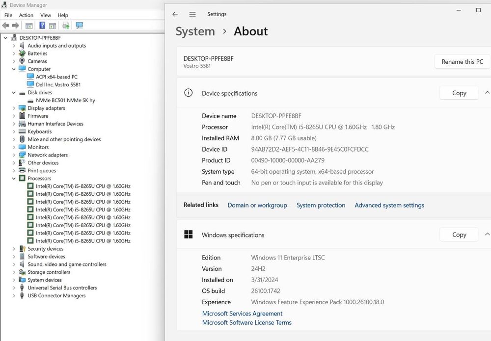The width and height of the screenshot is (491, 341).
Task: Click the Scan for hardware changes monitor icon
Action: [x=80, y=26]
